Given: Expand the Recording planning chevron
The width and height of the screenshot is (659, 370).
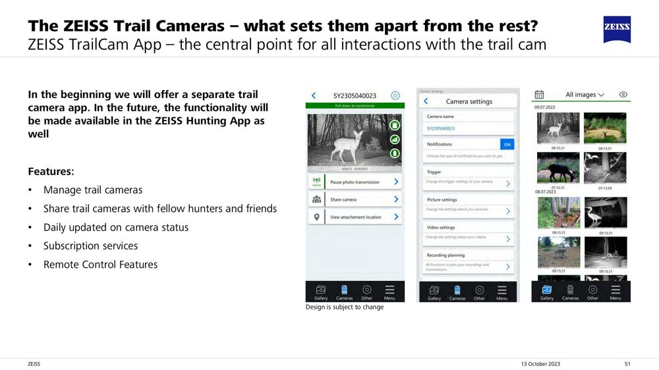Looking at the screenshot, I should [508, 267].
